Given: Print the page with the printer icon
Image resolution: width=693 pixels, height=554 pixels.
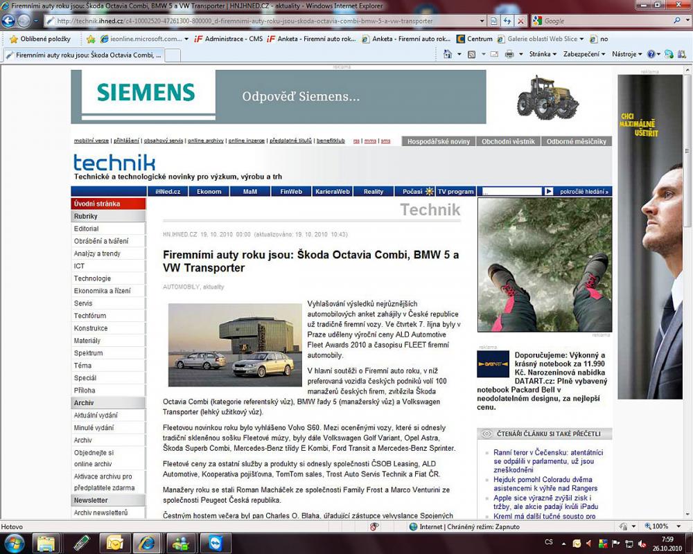Looking at the screenshot, I should [509, 54].
